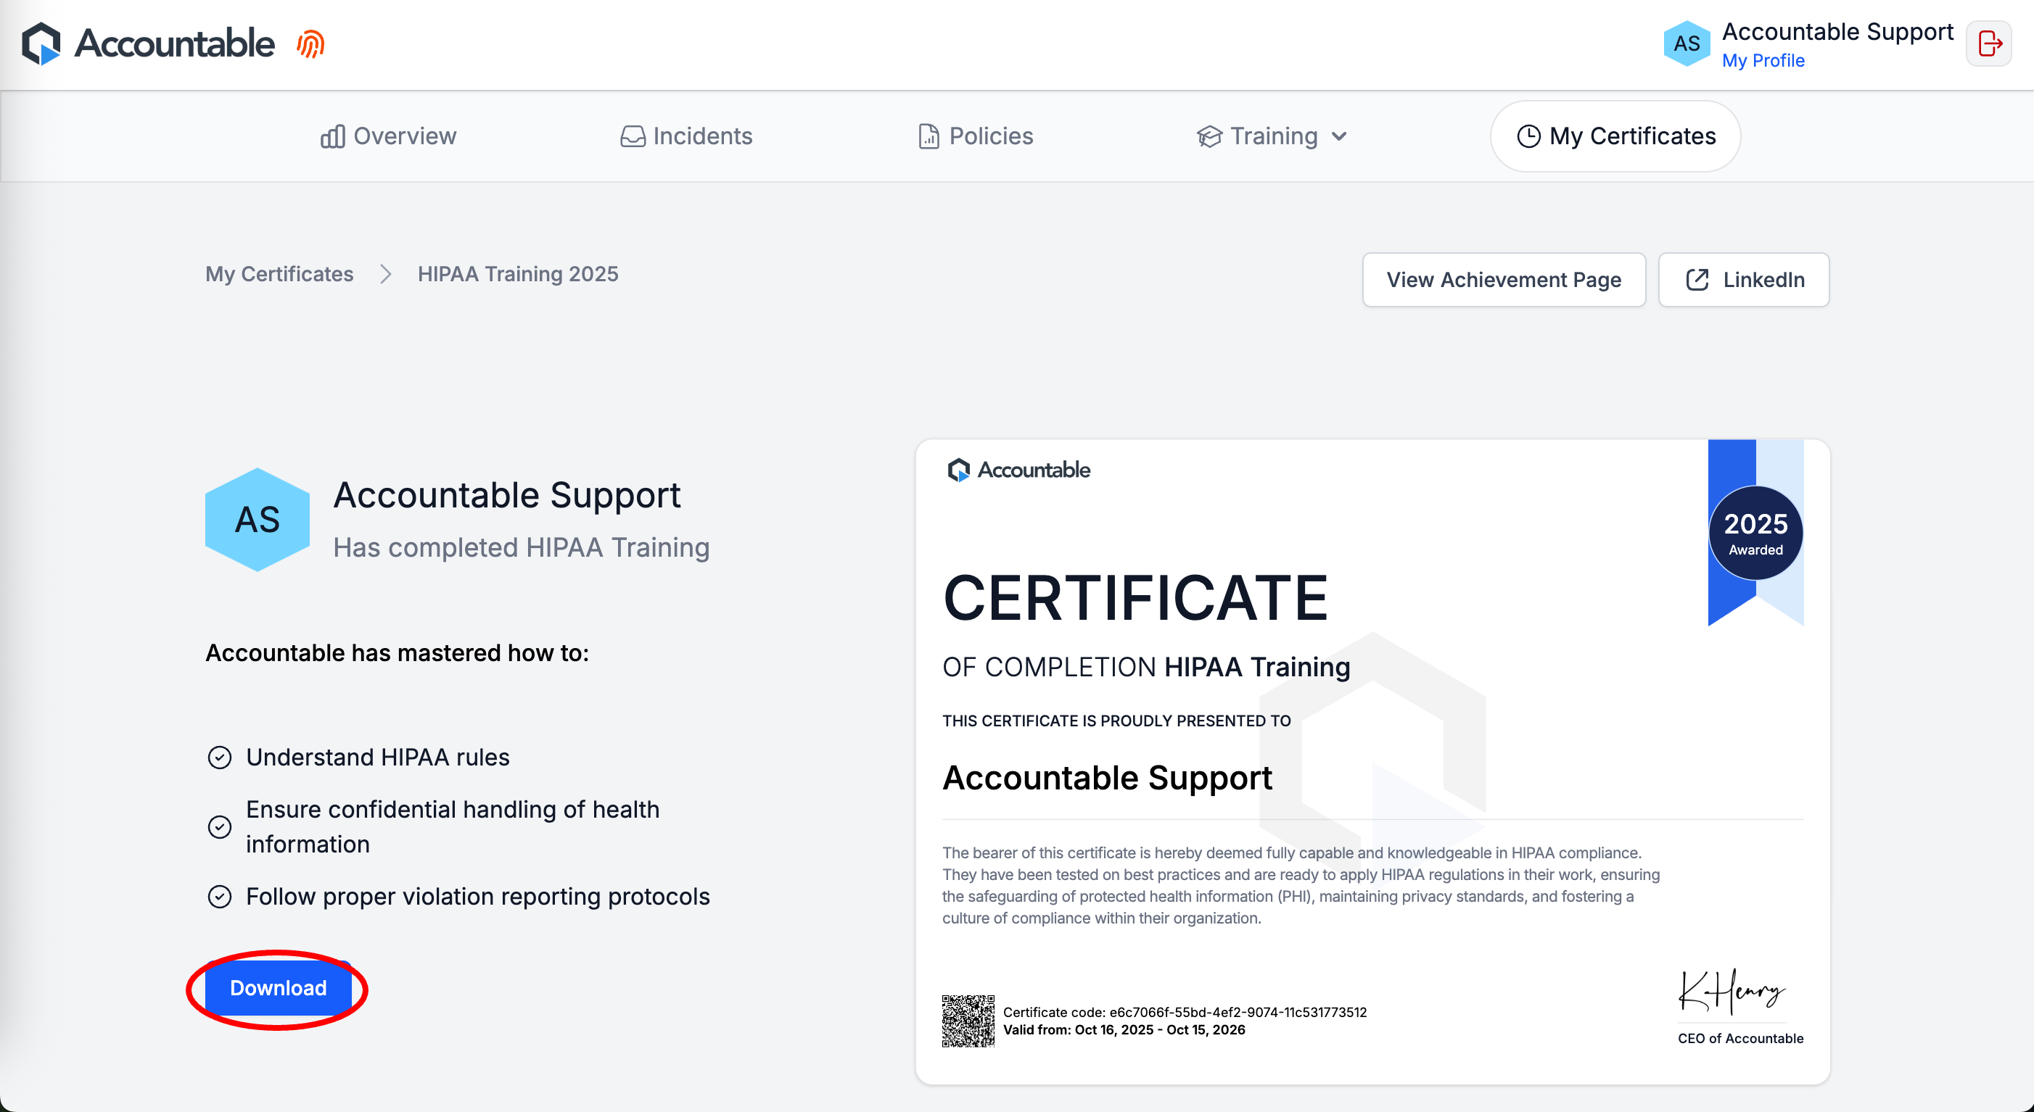Switch to the Policies tab
Viewport: 2034px width, 1112px height.
click(x=976, y=136)
